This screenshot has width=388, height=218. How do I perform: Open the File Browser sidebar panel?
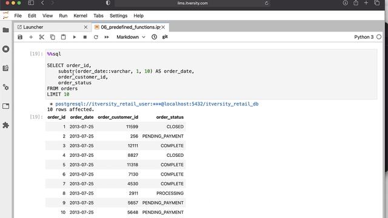point(5,30)
